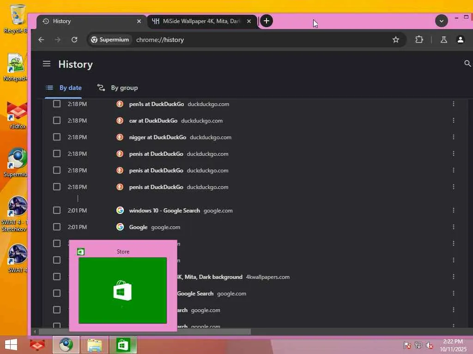Click the horizontal scrollbar at window bottom
This screenshot has width=473, height=354.
145,331
